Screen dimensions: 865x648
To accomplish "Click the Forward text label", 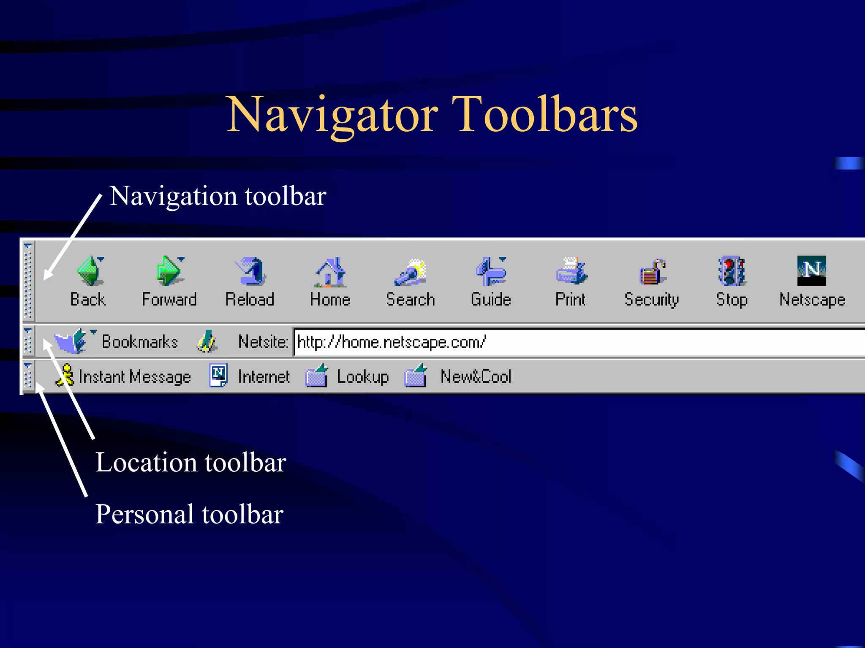I will tap(169, 299).
